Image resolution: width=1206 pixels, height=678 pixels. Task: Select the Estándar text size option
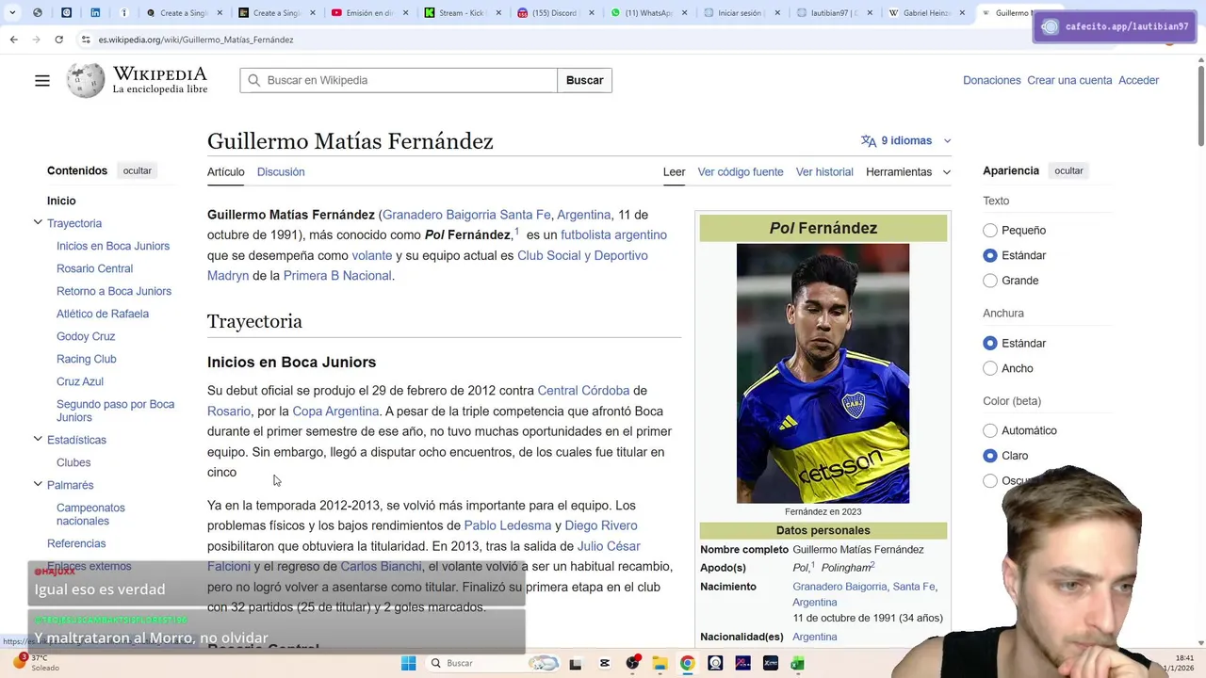click(x=989, y=255)
